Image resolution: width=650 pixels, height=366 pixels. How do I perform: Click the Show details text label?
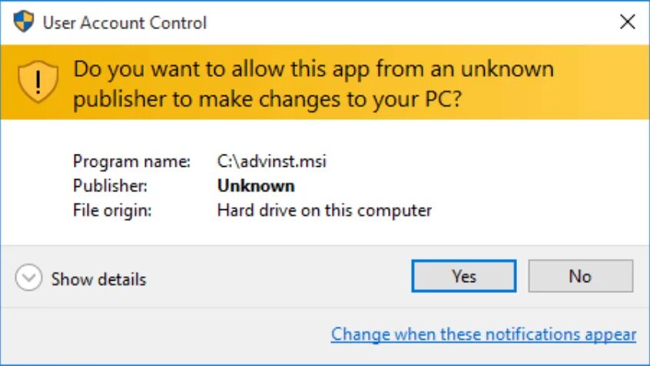point(98,279)
